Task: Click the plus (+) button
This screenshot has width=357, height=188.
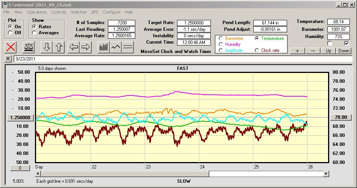Action: 297,51
